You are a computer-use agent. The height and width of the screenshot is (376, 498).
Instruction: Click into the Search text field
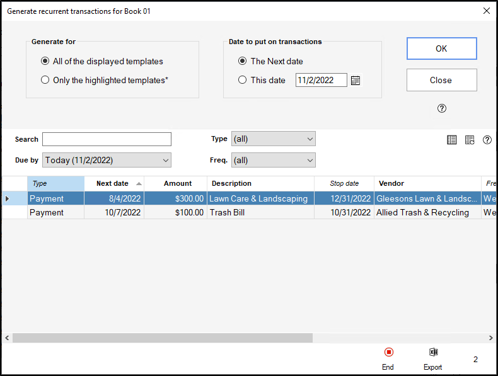click(107, 139)
